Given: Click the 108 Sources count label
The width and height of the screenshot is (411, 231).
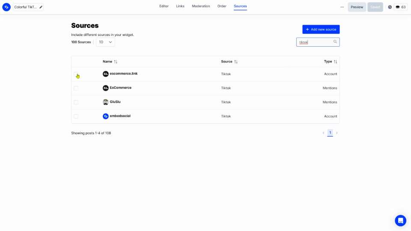Looking at the screenshot, I should tap(81, 42).
